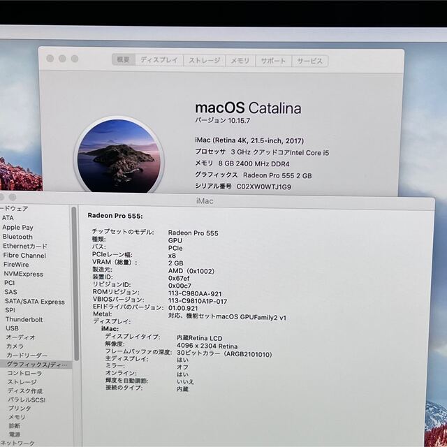The width and height of the screenshot is (447, 447).
Task: Switch to the 概要 tab
Action: (124, 59)
